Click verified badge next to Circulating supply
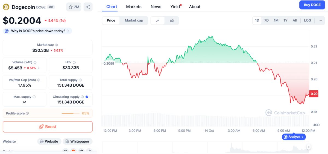This screenshot has height=154, width=328. tap(87, 97)
